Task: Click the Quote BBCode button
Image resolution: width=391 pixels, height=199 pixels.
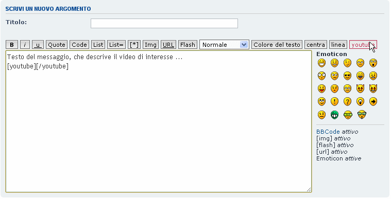Action: tap(57, 45)
